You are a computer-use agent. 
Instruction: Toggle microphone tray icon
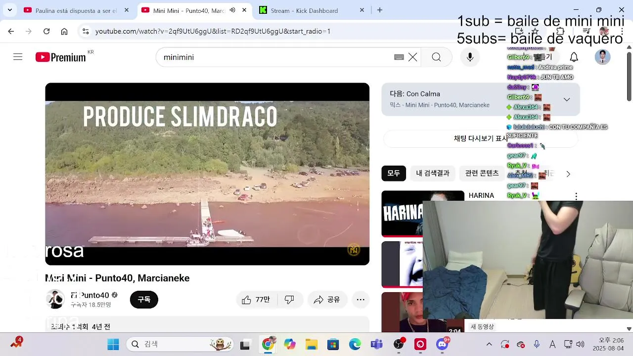[537, 345]
